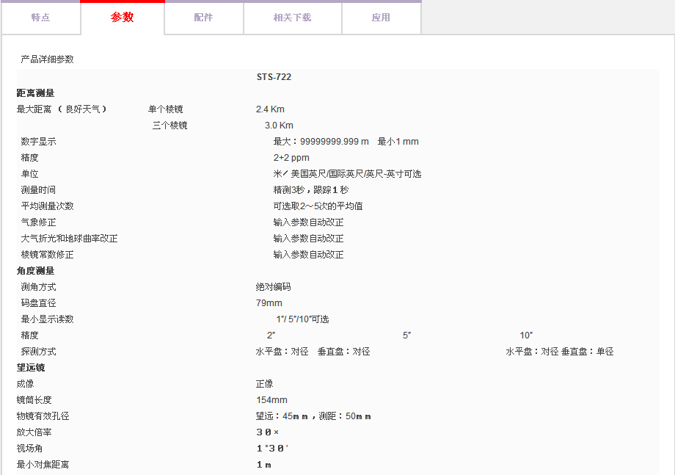Open the 配件 tab
This screenshot has height=475, width=675.
coord(203,18)
